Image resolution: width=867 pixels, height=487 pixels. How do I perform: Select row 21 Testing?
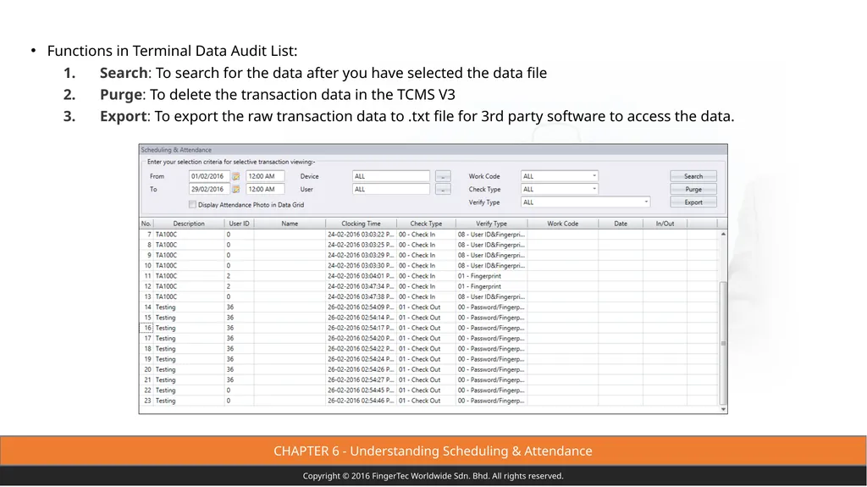(428, 380)
